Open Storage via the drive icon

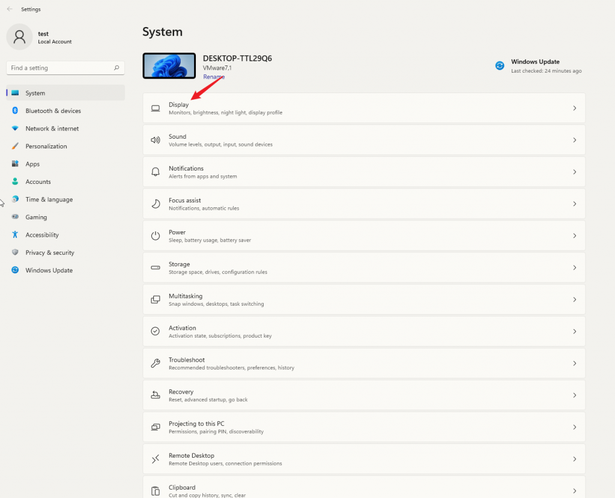[156, 267]
